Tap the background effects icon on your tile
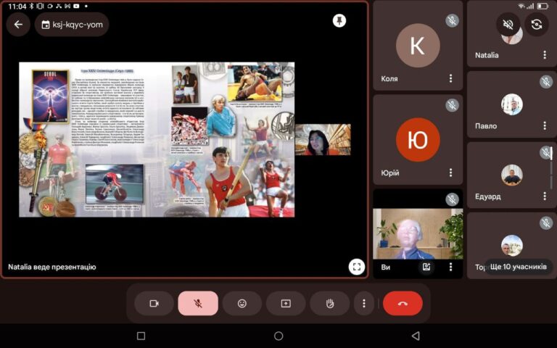Viewport: 557px width, 348px height. pyautogui.click(x=426, y=267)
